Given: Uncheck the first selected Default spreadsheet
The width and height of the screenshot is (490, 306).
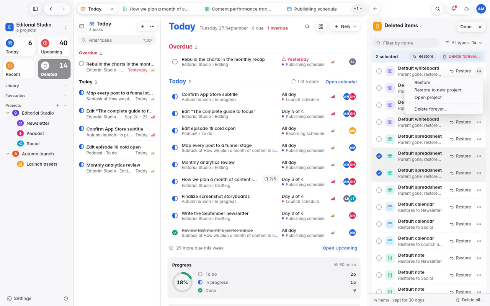Looking at the screenshot, I should point(379,156).
